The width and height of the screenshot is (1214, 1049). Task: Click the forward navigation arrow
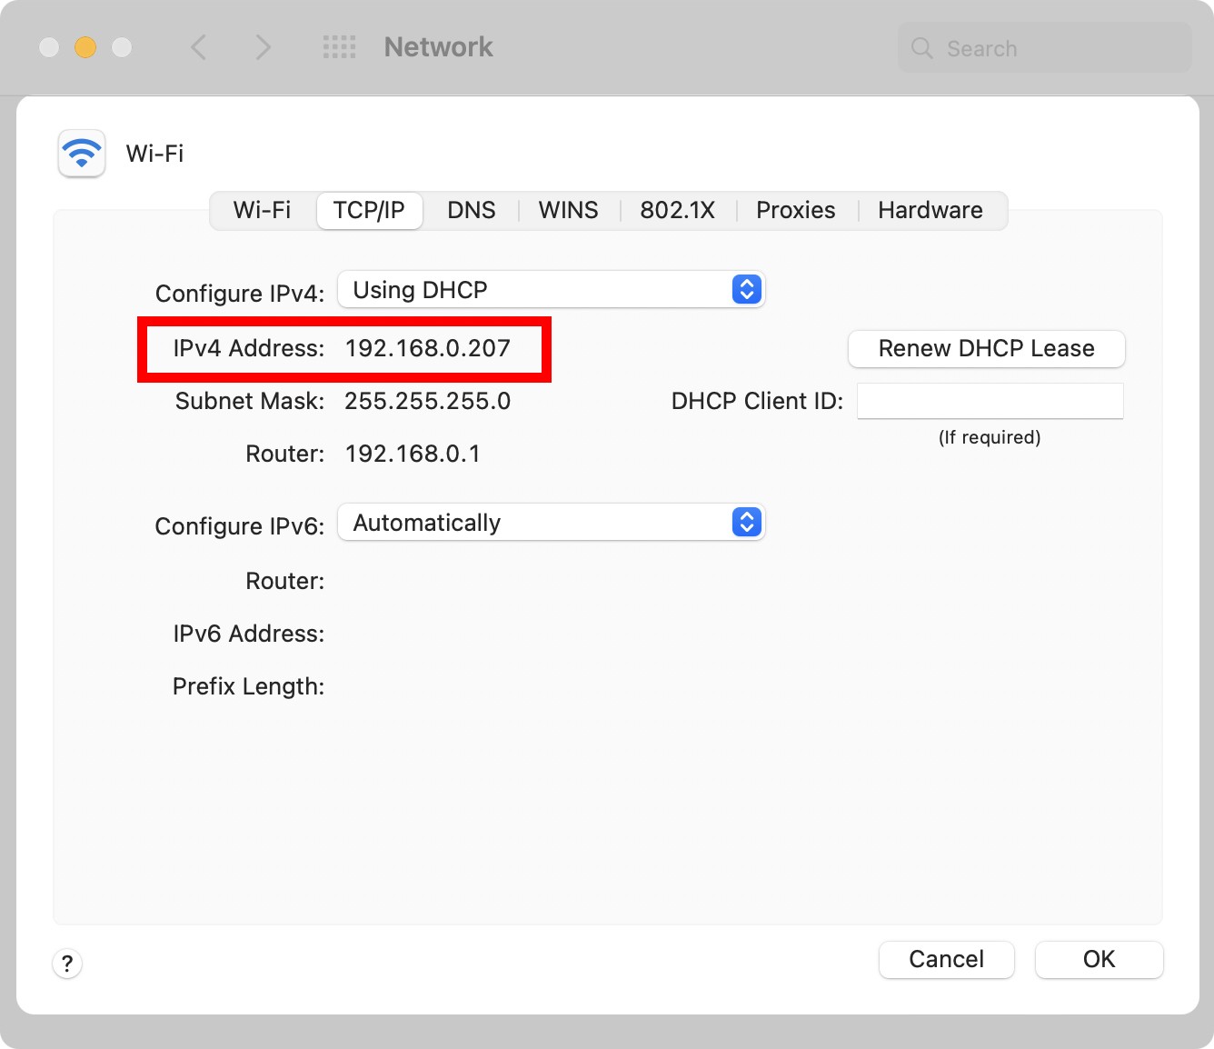263,47
